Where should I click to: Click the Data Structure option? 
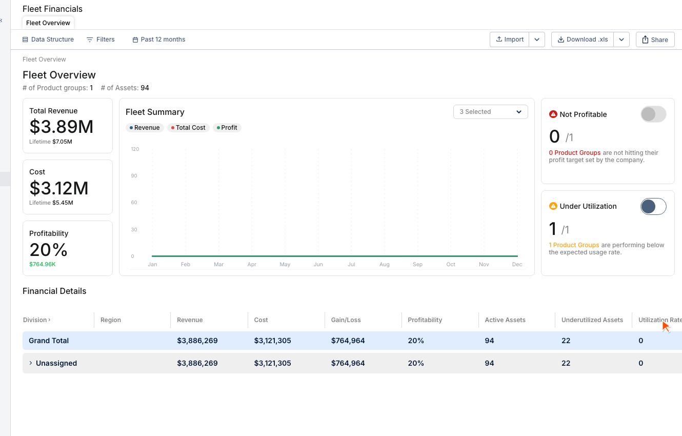[48, 39]
